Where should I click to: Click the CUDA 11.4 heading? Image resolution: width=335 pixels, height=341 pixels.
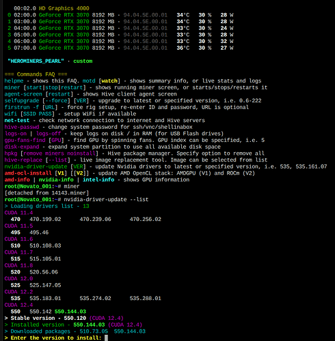click(x=18, y=213)
